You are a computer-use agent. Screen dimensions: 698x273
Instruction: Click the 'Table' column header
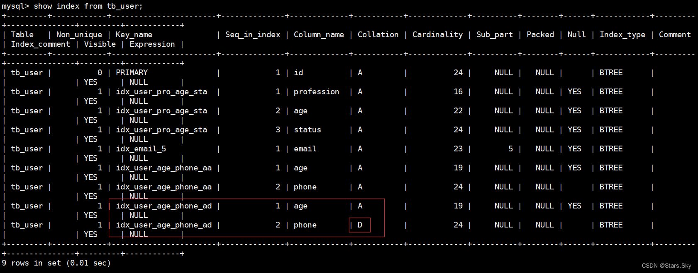(x=22, y=35)
